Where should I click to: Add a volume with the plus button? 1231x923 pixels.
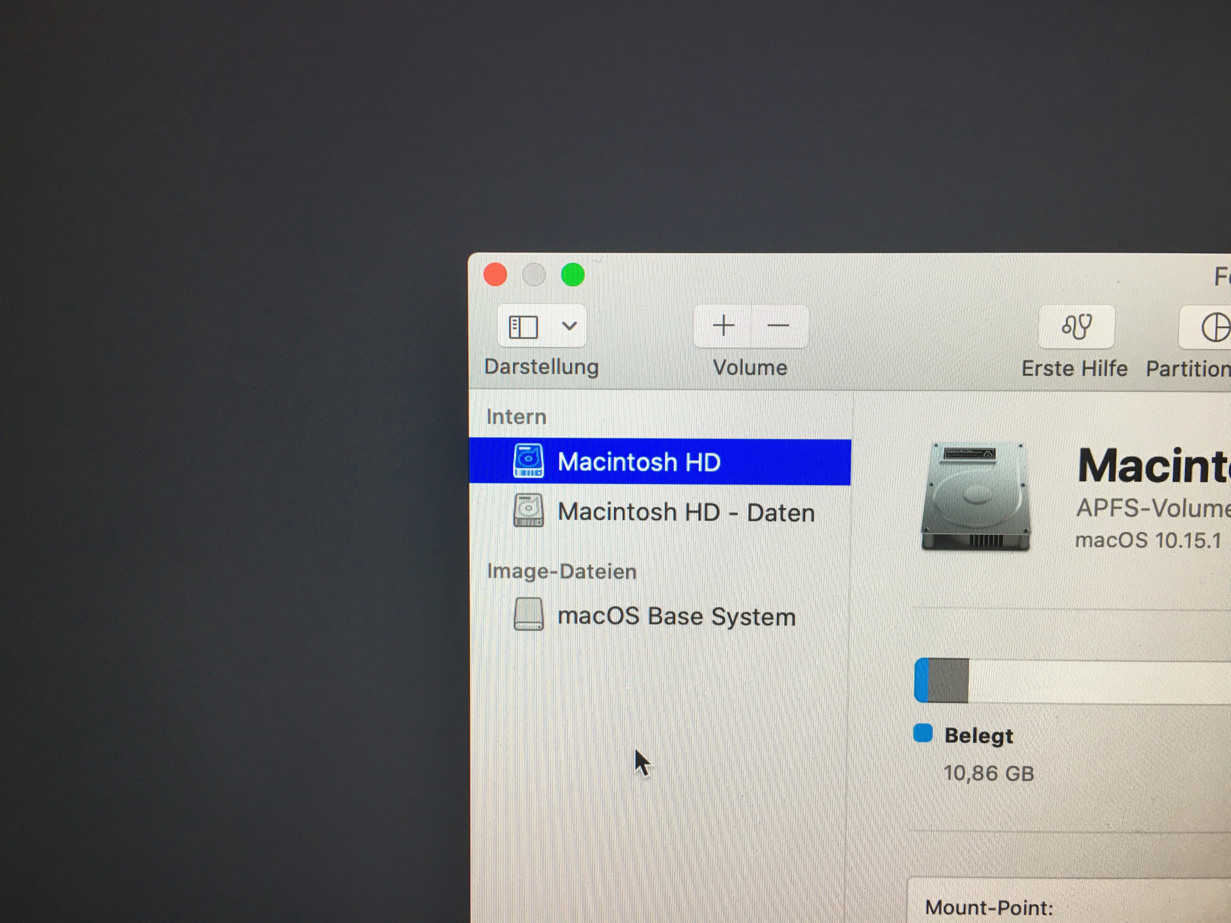[724, 326]
